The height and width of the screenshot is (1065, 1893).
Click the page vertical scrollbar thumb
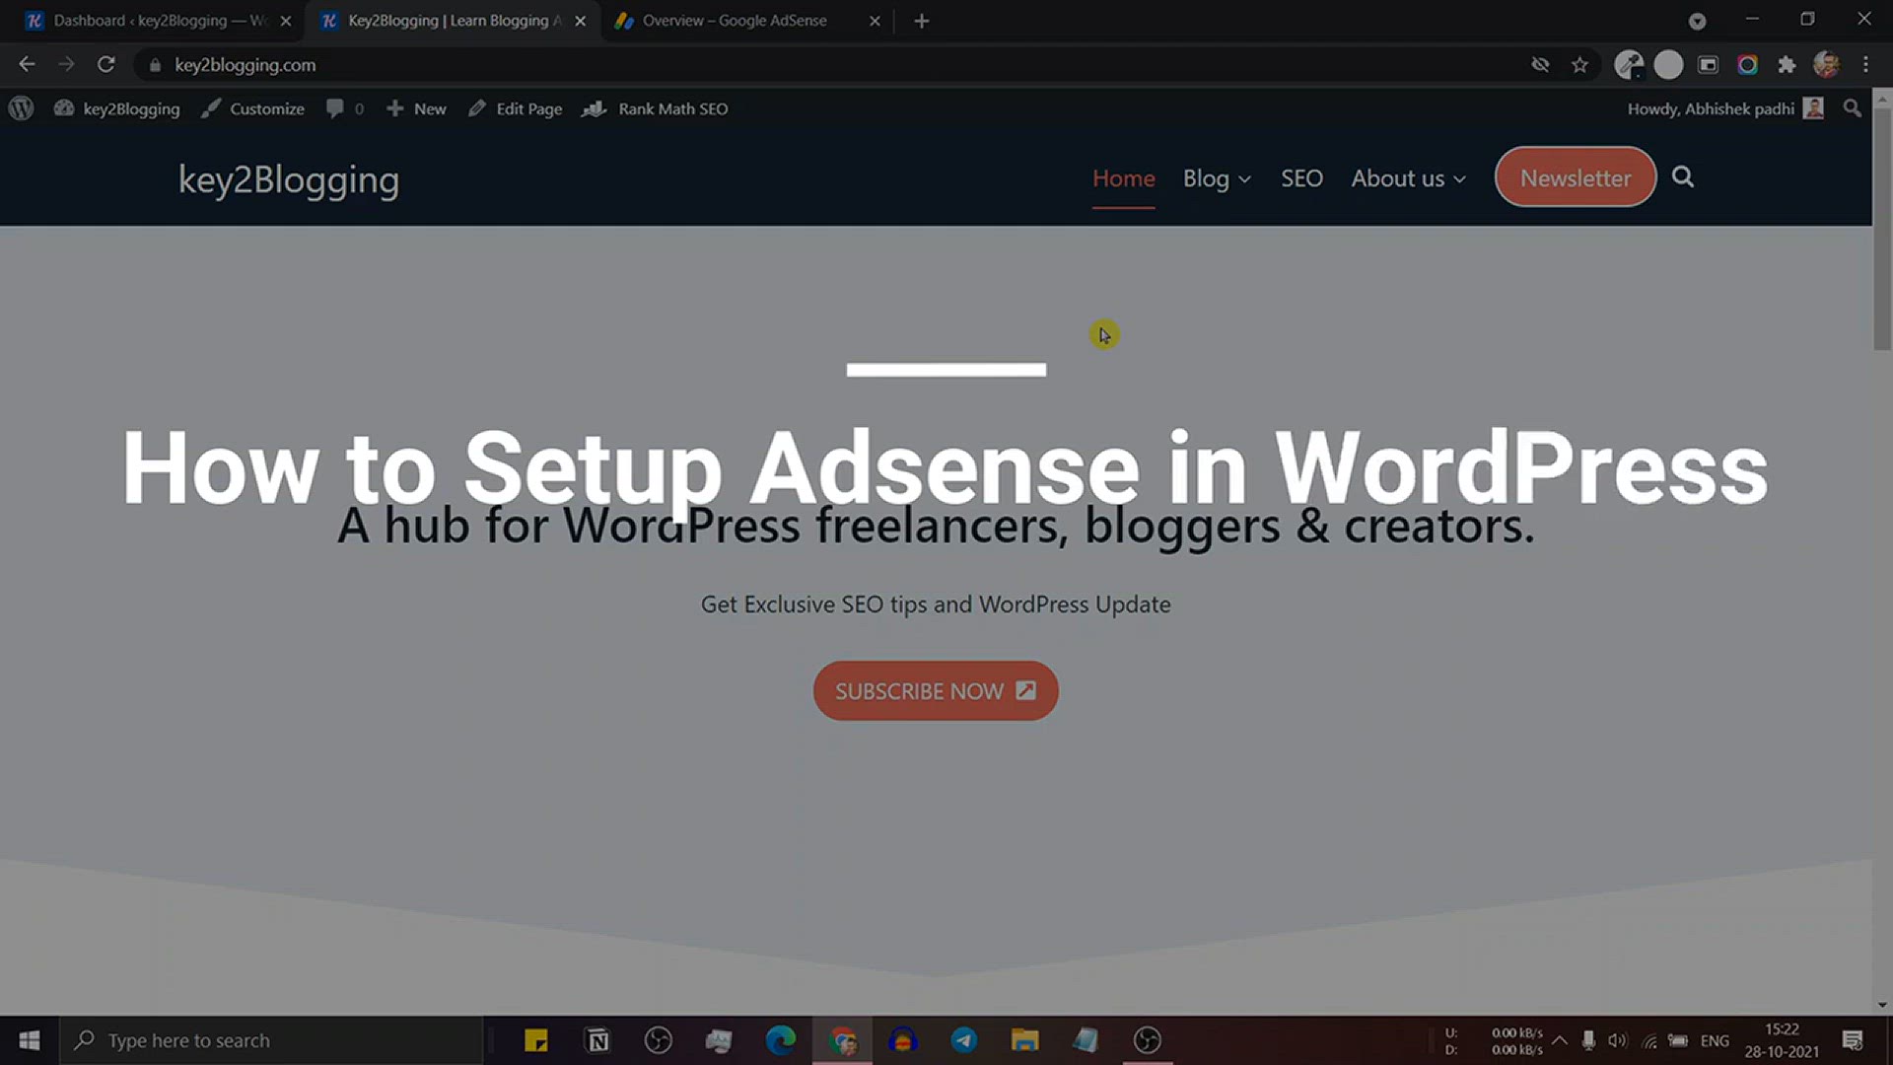1882,227
